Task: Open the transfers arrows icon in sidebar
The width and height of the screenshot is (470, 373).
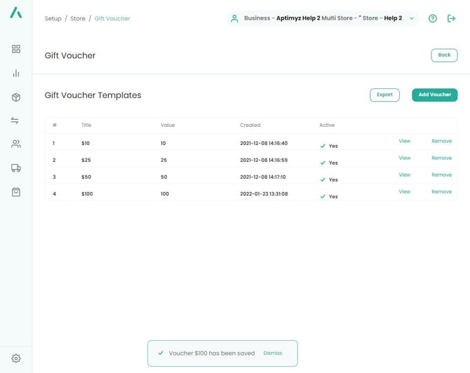Action: (15, 121)
